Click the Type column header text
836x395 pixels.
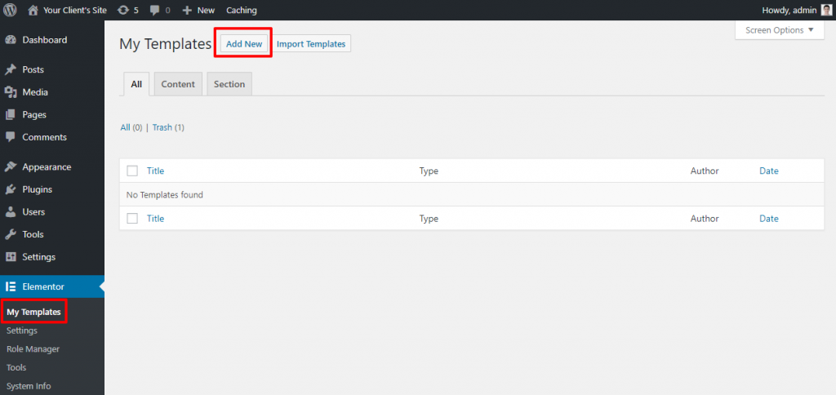(x=429, y=171)
